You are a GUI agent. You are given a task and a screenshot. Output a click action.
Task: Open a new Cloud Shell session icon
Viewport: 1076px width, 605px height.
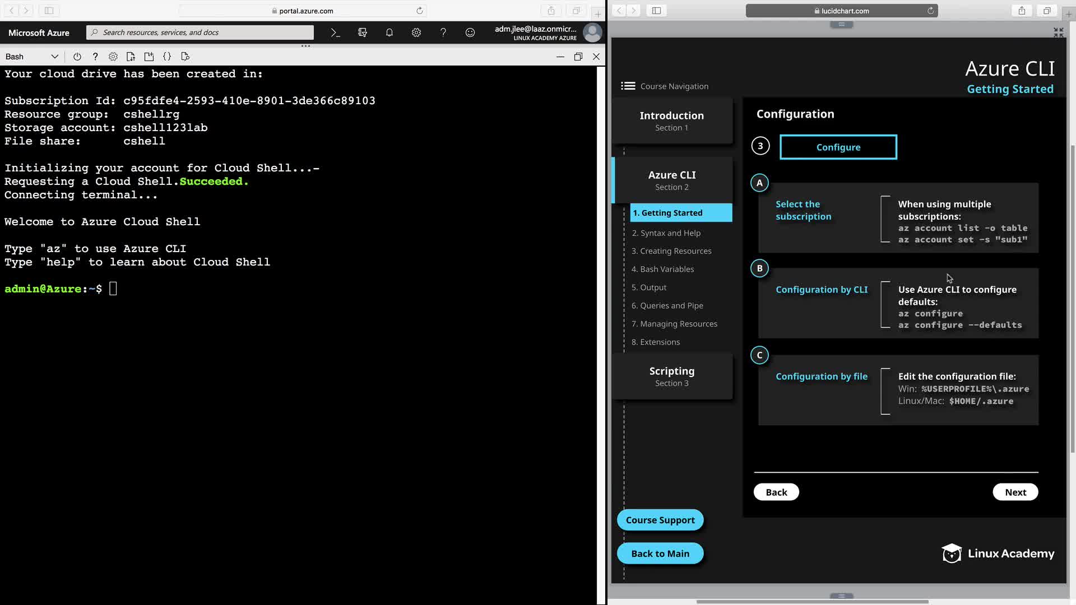(x=149, y=57)
